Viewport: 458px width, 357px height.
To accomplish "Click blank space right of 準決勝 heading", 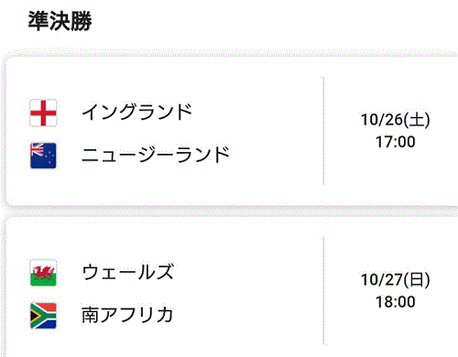I will [x=275, y=21].
